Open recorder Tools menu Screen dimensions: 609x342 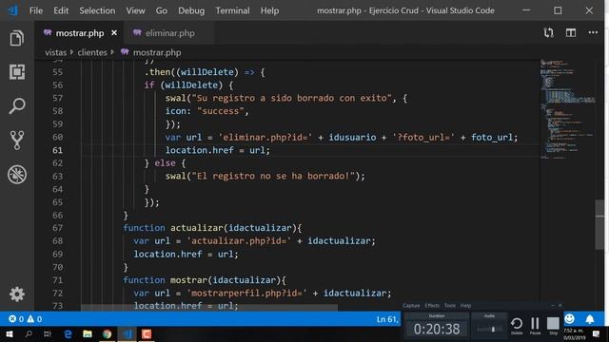click(x=450, y=306)
